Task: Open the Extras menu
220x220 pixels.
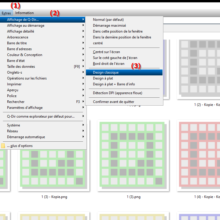Action: pyautogui.click(x=6, y=13)
